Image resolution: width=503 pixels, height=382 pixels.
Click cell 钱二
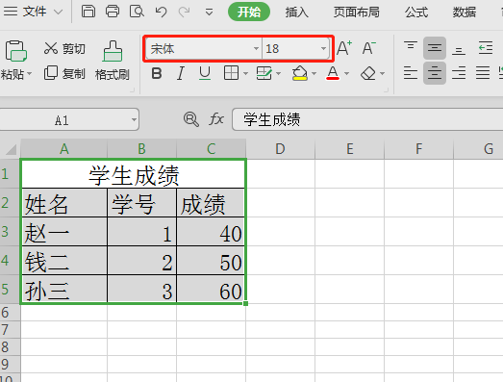click(x=64, y=261)
